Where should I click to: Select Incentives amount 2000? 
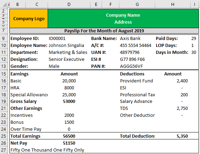click(x=69, y=115)
